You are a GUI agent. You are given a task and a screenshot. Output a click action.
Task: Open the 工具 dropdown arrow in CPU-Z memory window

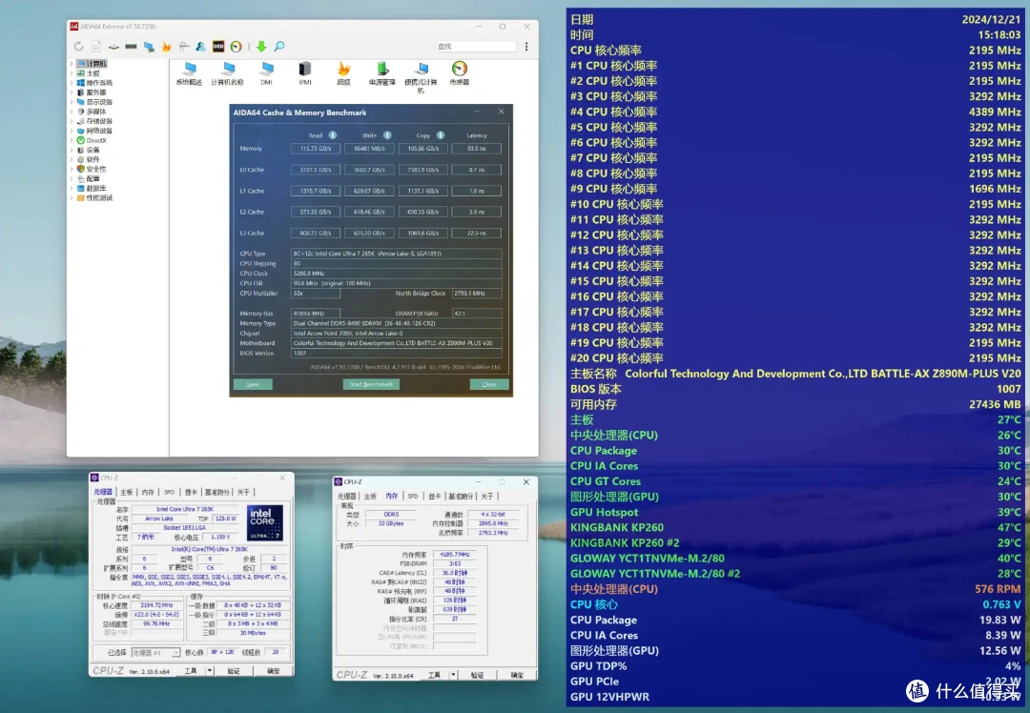click(453, 675)
